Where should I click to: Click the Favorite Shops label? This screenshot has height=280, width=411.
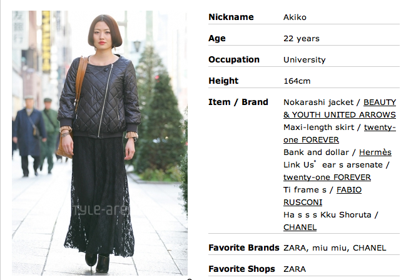click(x=241, y=269)
